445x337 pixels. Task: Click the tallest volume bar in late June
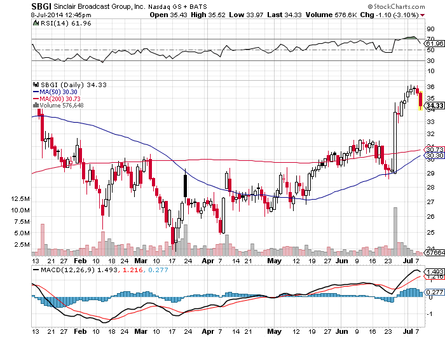coord(395,231)
